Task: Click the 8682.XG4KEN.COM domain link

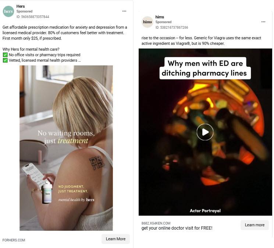Action: (x=156, y=223)
